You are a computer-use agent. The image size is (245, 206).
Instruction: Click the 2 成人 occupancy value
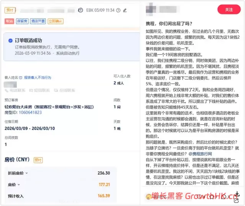pos(118,83)
